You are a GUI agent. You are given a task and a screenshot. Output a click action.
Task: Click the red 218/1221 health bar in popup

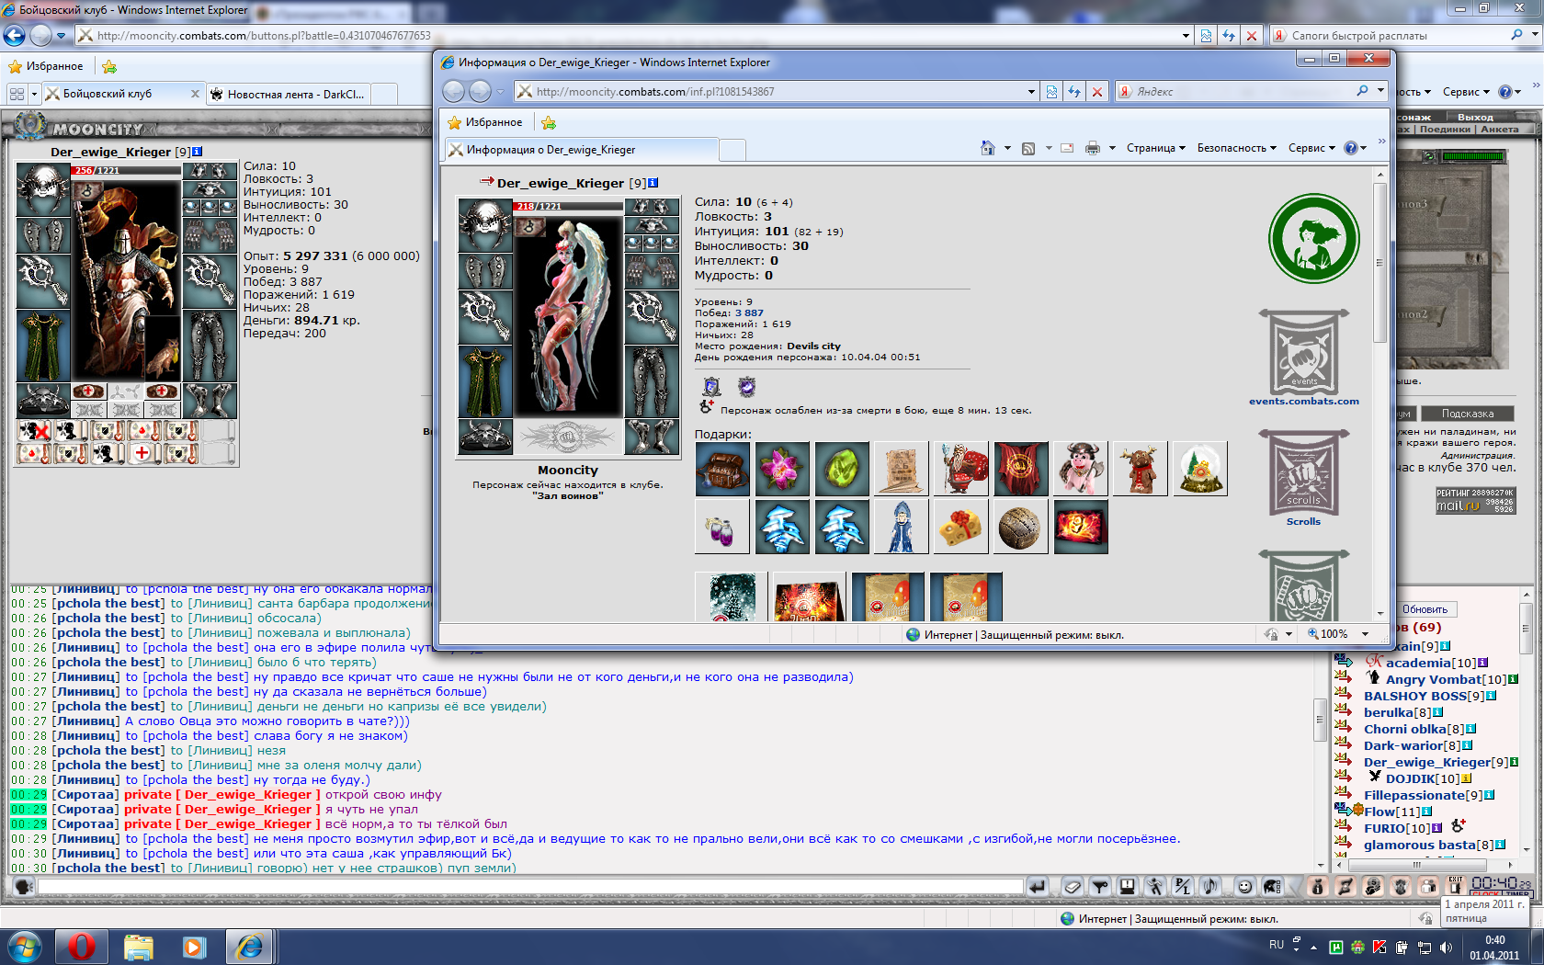568,206
